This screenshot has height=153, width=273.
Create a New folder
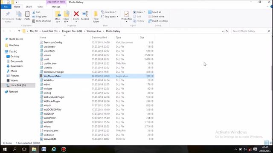pyautogui.click(x=96, y=17)
